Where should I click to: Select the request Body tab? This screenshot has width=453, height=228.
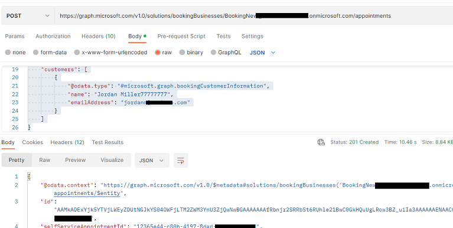pyautogui.click(x=137, y=37)
